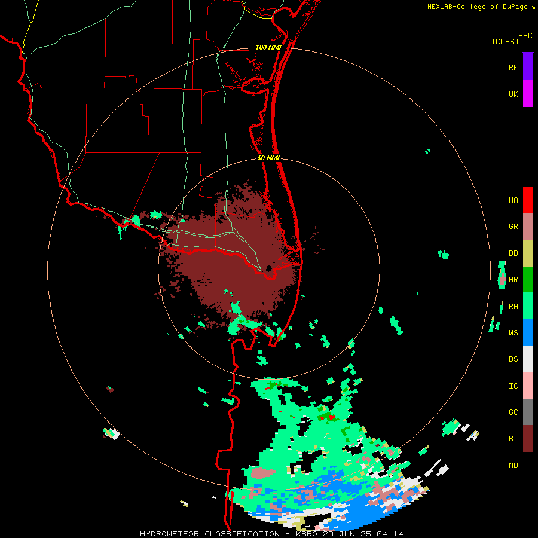Click the [CLAS] units label

point(505,41)
